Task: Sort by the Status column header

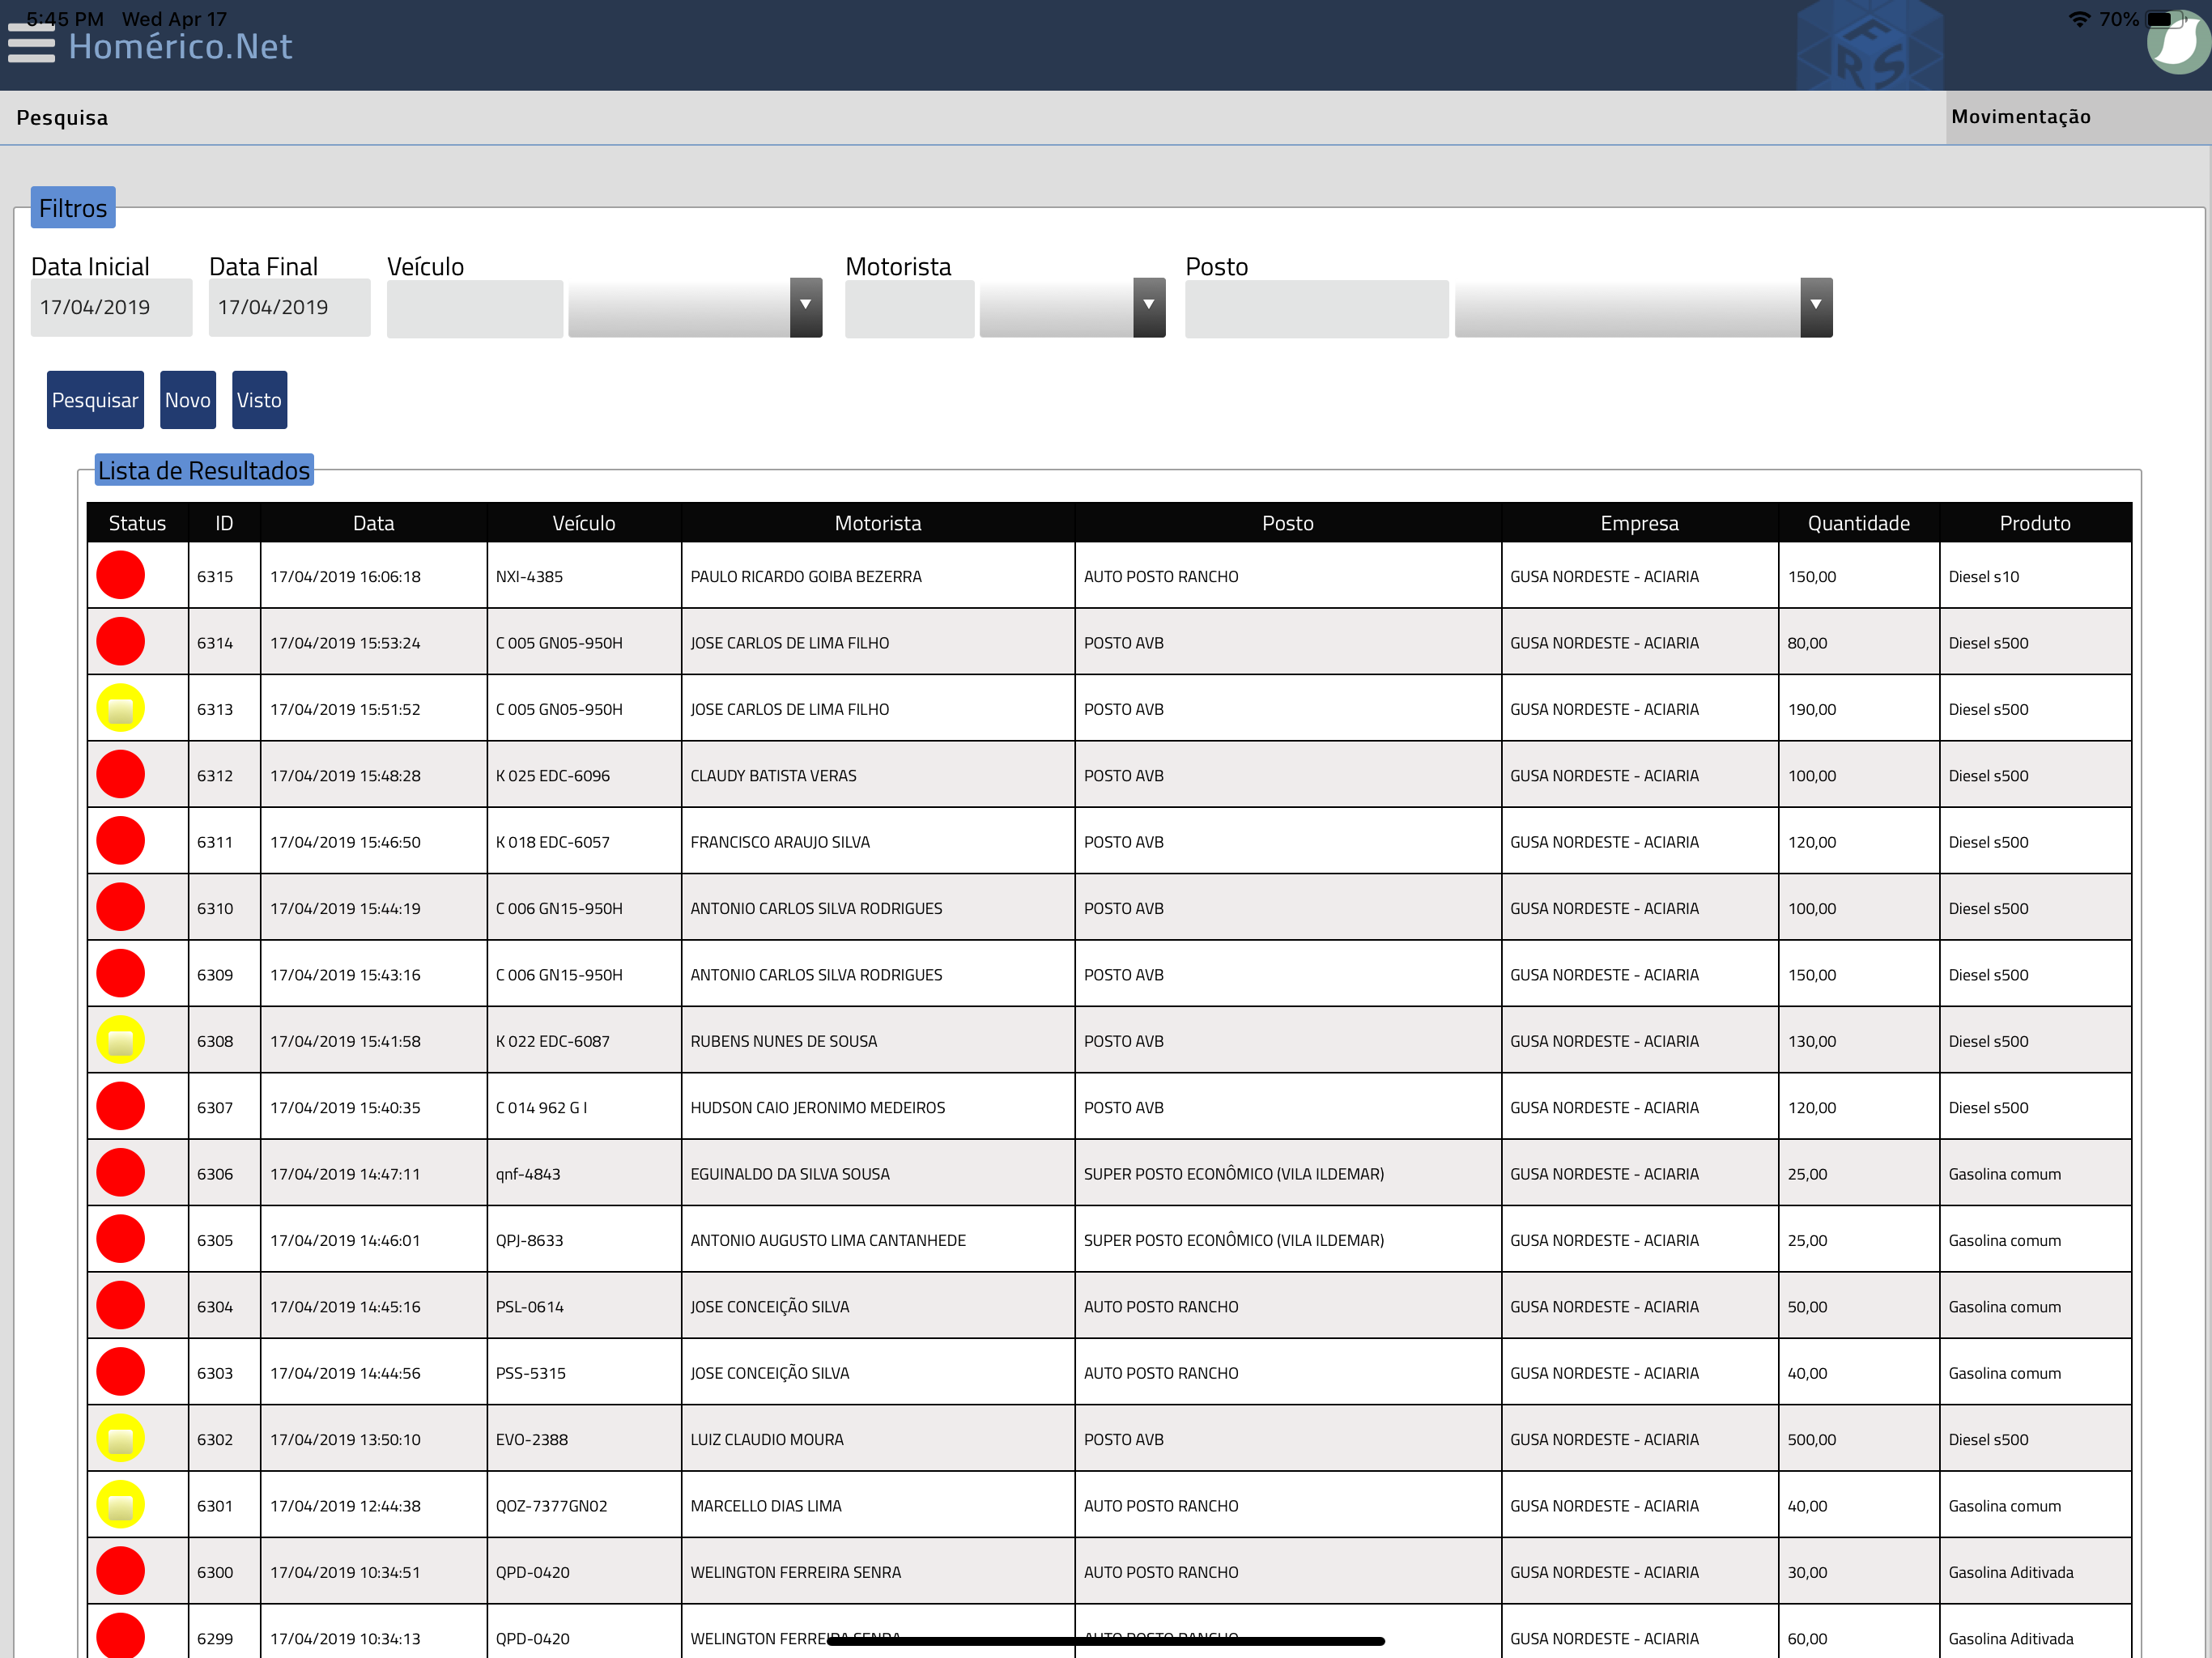Action: point(137,523)
